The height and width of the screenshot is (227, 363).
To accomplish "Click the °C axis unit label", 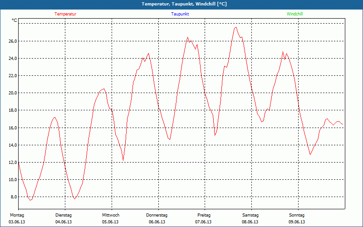I will click(15, 20).
